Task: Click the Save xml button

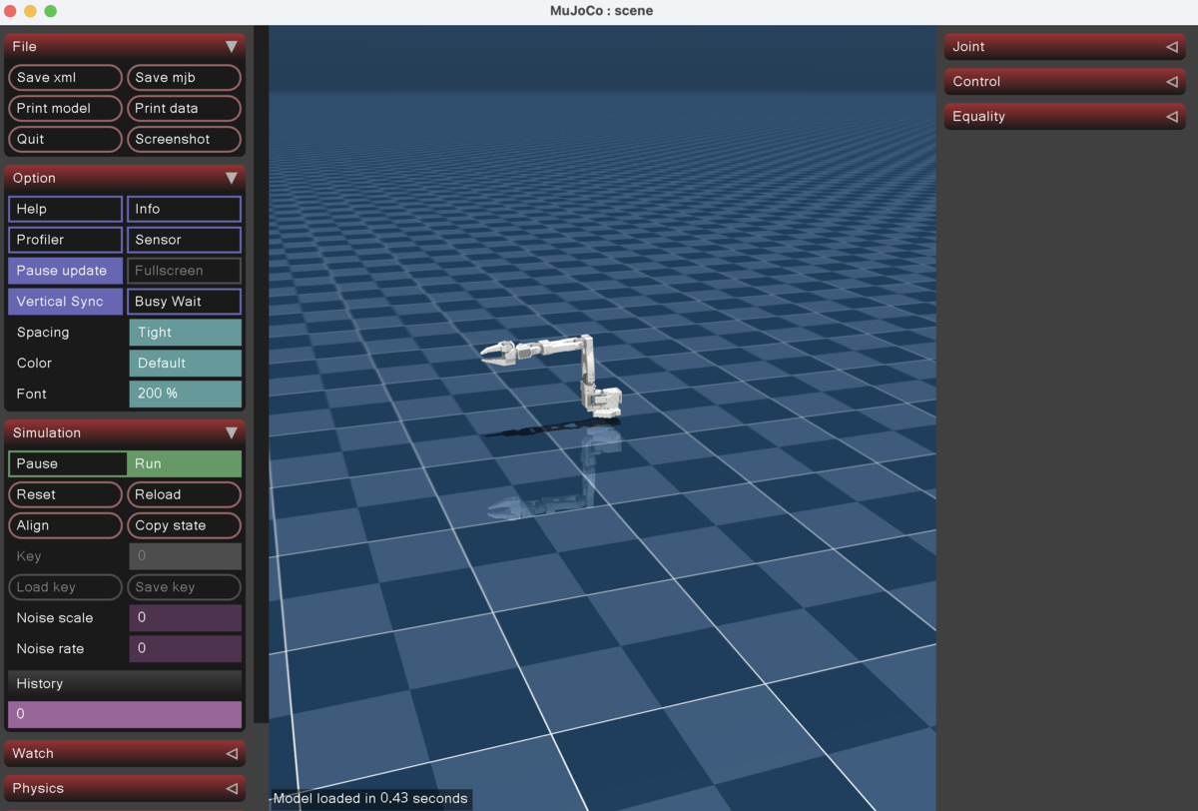Action: pyautogui.click(x=65, y=77)
